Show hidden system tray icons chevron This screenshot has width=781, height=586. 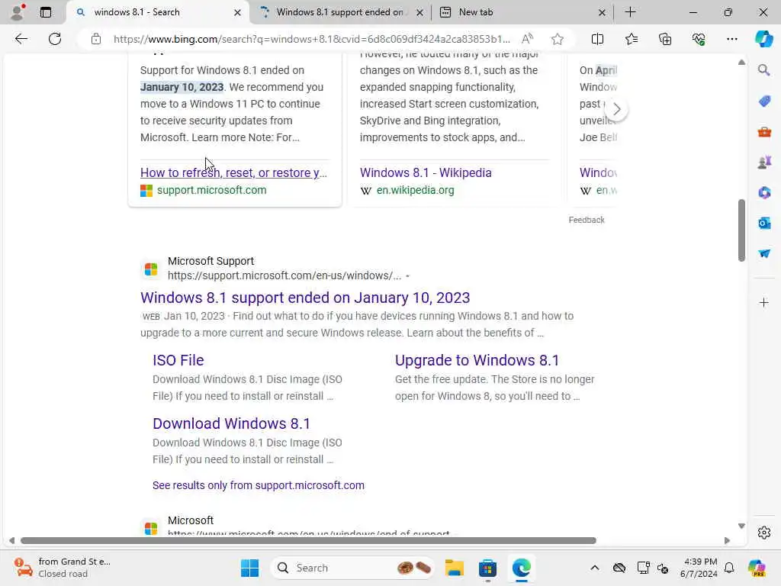595,568
